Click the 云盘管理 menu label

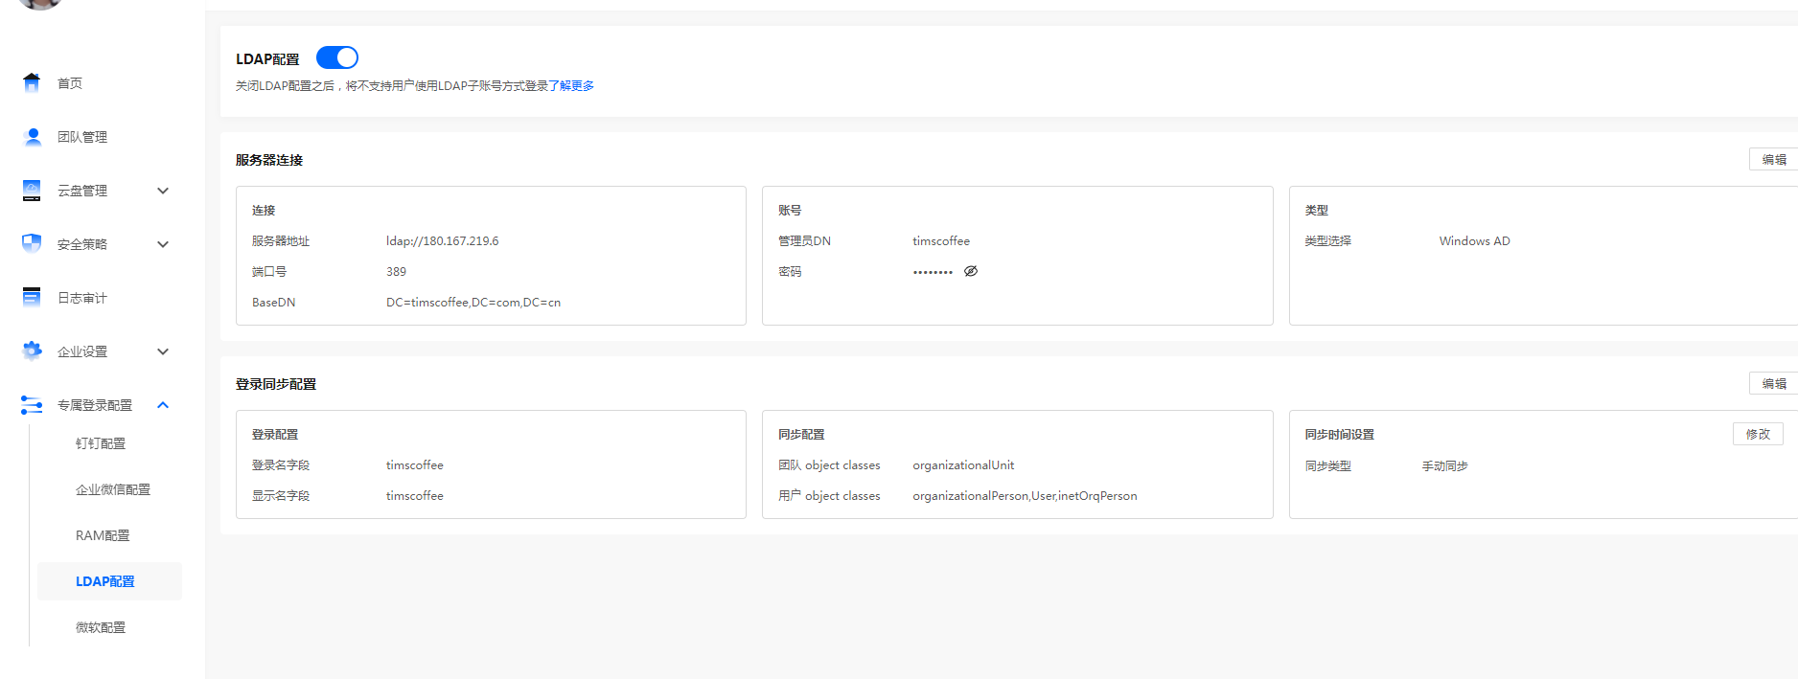pyautogui.click(x=82, y=191)
